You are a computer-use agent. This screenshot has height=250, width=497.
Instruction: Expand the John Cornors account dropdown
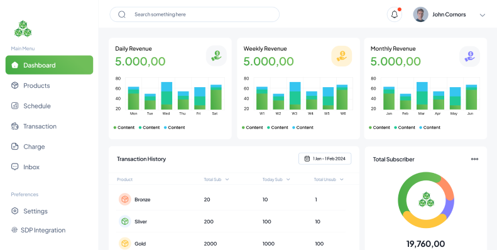click(483, 15)
